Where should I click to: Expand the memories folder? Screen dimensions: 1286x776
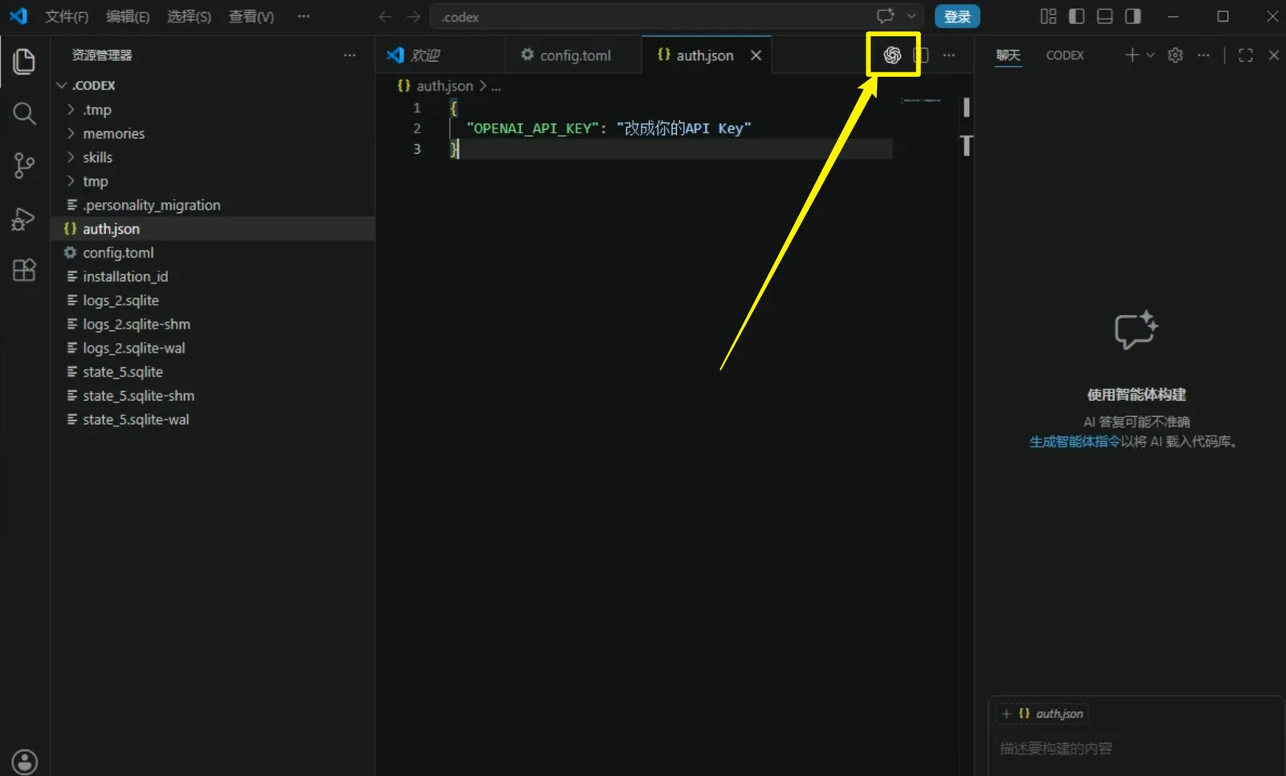click(213, 133)
